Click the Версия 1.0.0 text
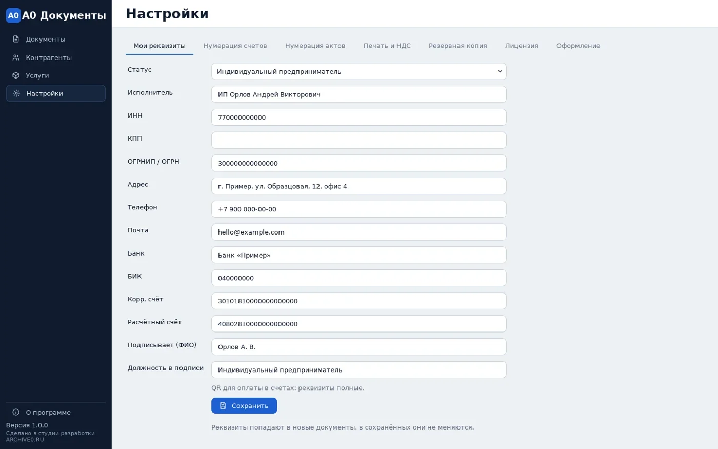Image resolution: width=718 pixels, height=449 pixels. (27, 425)
